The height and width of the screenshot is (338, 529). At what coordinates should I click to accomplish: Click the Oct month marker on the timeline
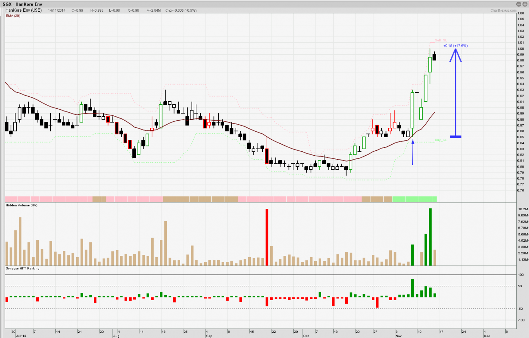coord(306,336)
